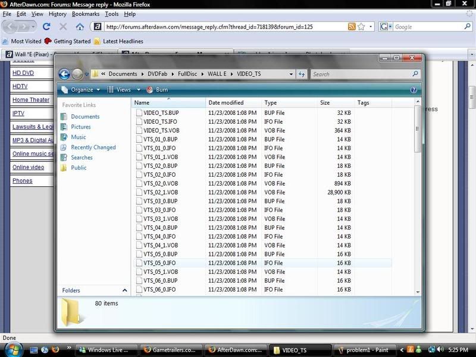The width and height of the screenshot is (476, 357).
Task: Click the Explorer Search field
Action: [x=362, y=74]
